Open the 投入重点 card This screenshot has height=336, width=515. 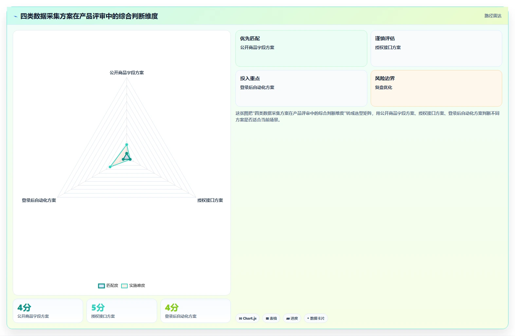pyautogui.click(x=301, y=88)
